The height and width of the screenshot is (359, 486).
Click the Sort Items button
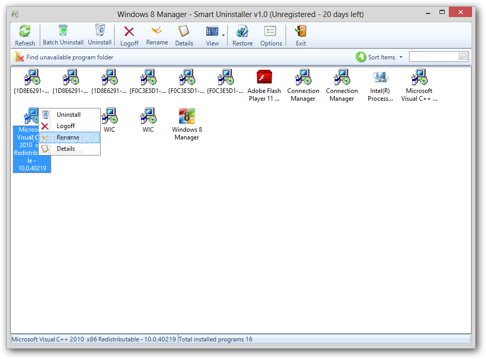click(375, 57)
